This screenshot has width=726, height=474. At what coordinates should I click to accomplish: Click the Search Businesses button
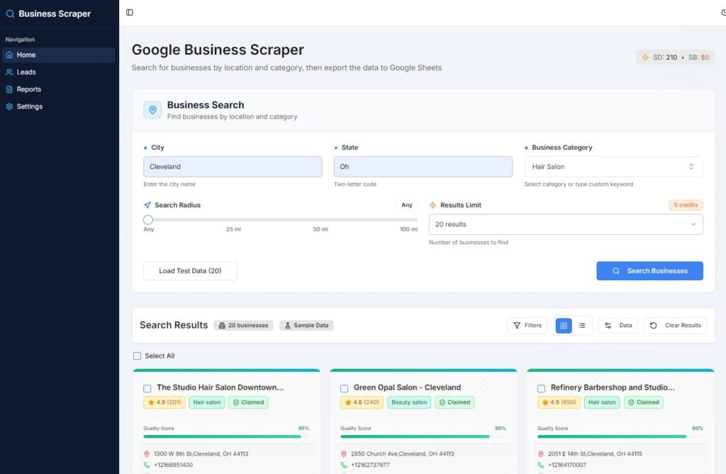pyautogui.click(x=649, y=271)
